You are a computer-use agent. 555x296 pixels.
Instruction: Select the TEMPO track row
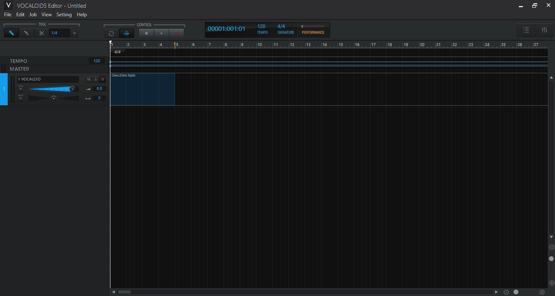click(55, 61)
